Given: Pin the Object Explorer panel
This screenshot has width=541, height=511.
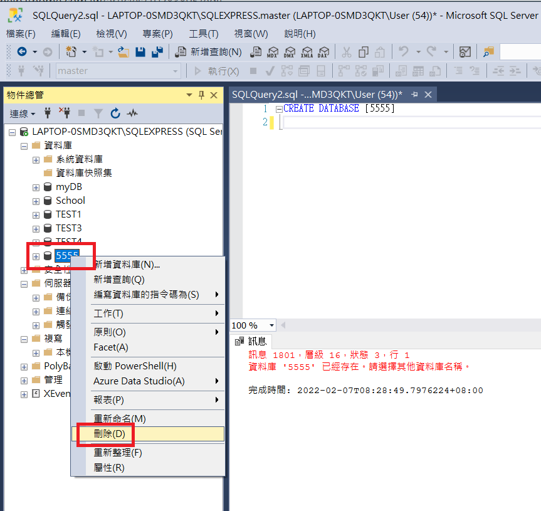Looking at the screenshot, I should (x=201, y=95).
